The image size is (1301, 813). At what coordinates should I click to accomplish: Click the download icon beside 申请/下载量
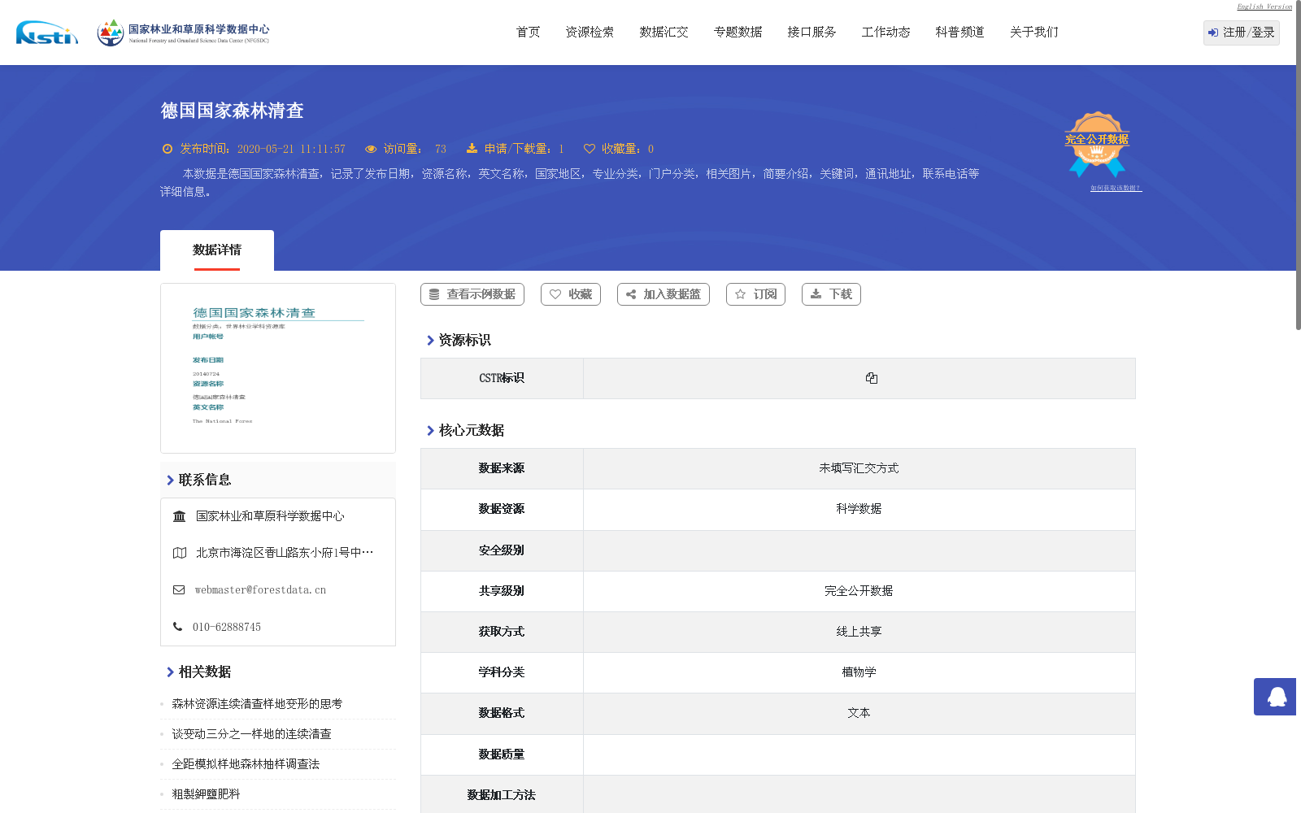(472, 149)
